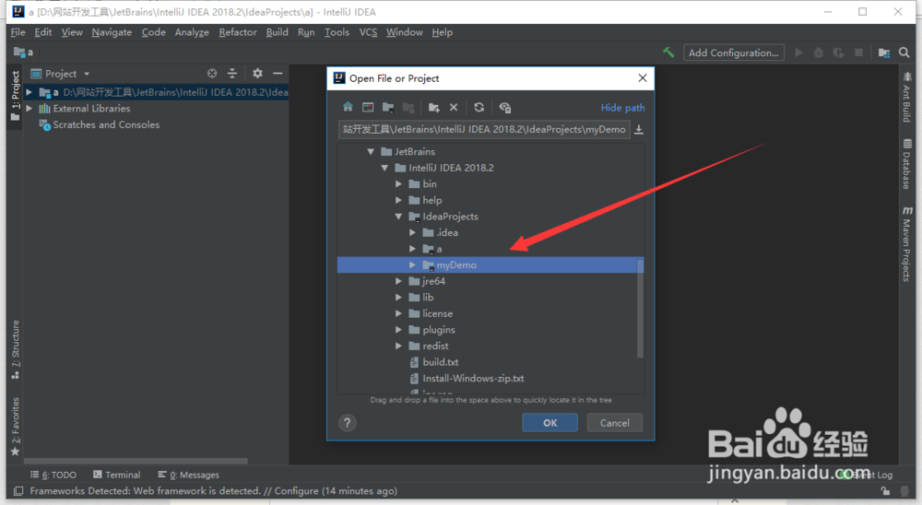Screen dimensions: 922x505
Task: Open the TODO tool window
Action: pos(53,475)
